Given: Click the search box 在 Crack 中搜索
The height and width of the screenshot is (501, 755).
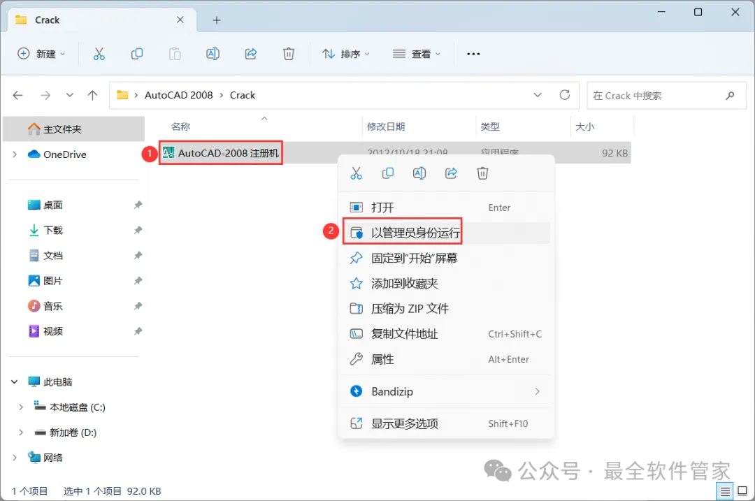Looking at the screenshot, I should [x=666, y=95].
